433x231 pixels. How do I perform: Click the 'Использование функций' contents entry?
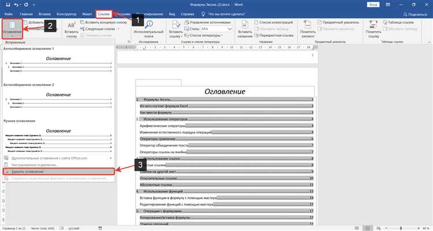pyautogui.click(x=225, y=191)
